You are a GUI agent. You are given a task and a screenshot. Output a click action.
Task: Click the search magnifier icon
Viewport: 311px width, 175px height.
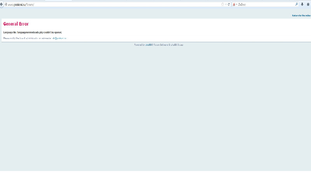297,4
